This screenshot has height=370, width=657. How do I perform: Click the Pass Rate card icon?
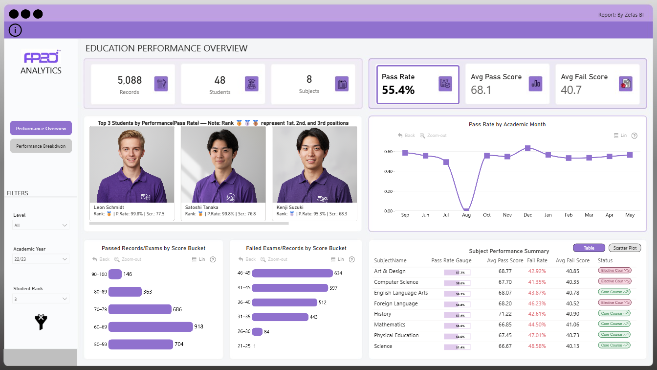click(x=445, y=84)
